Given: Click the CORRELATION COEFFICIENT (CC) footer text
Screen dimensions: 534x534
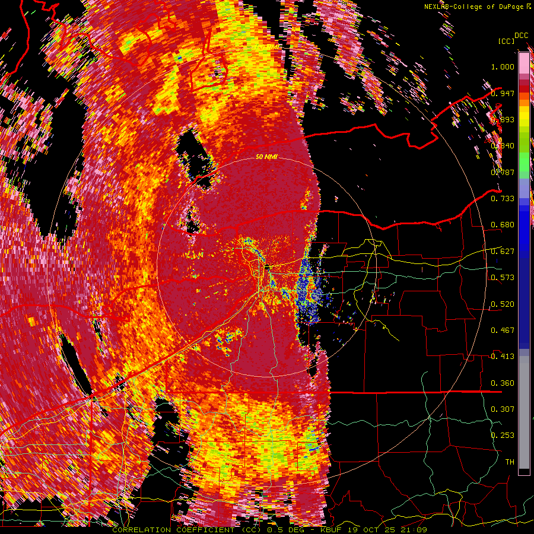Looking at the screenshot, I should pos(187,530).
